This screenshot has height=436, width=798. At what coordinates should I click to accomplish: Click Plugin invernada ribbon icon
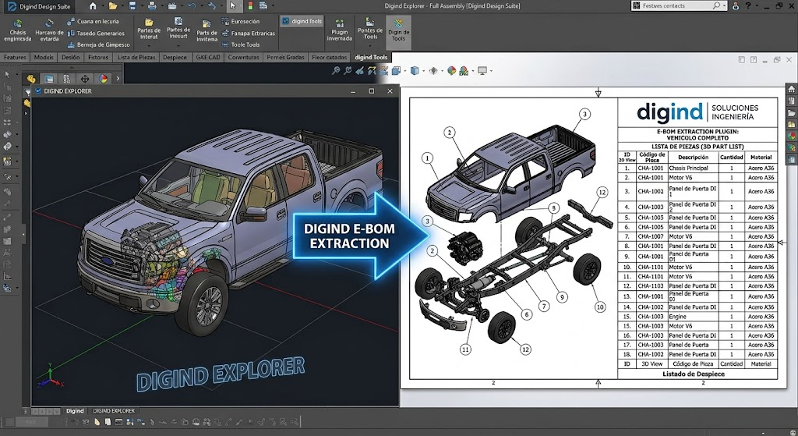pos(340,30)
